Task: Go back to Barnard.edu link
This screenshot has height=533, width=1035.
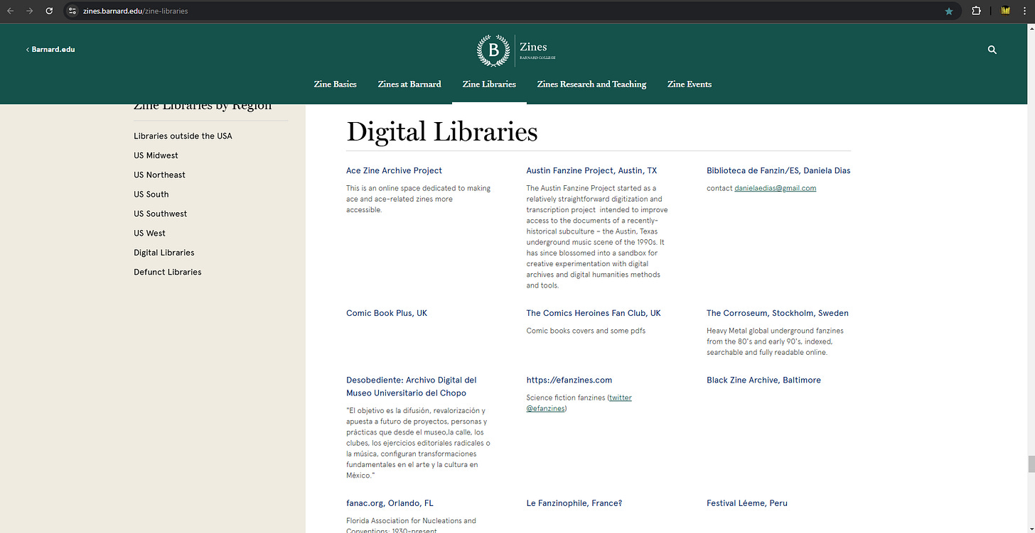Action: [50, 50]
